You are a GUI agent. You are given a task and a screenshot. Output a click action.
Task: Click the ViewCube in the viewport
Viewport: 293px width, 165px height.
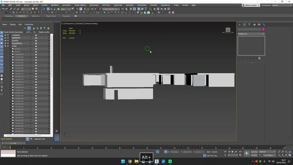pos(228,30)
